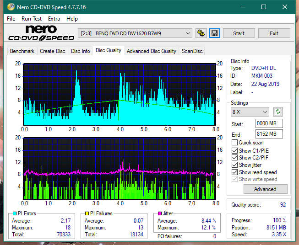The width and height of the screenshot is (299, 245).
Task: Click Jitter average 8.44 % value
Action: [x=209, y=220]
